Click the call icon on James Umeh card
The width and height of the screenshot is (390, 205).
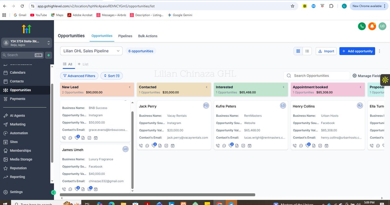click(64, 189)
